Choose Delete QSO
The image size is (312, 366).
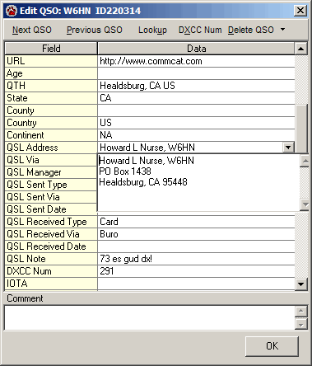click(251, 30)
